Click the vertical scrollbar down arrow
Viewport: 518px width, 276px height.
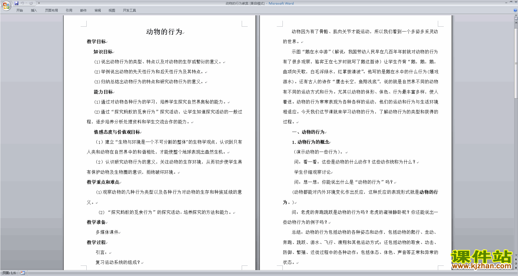516,255
